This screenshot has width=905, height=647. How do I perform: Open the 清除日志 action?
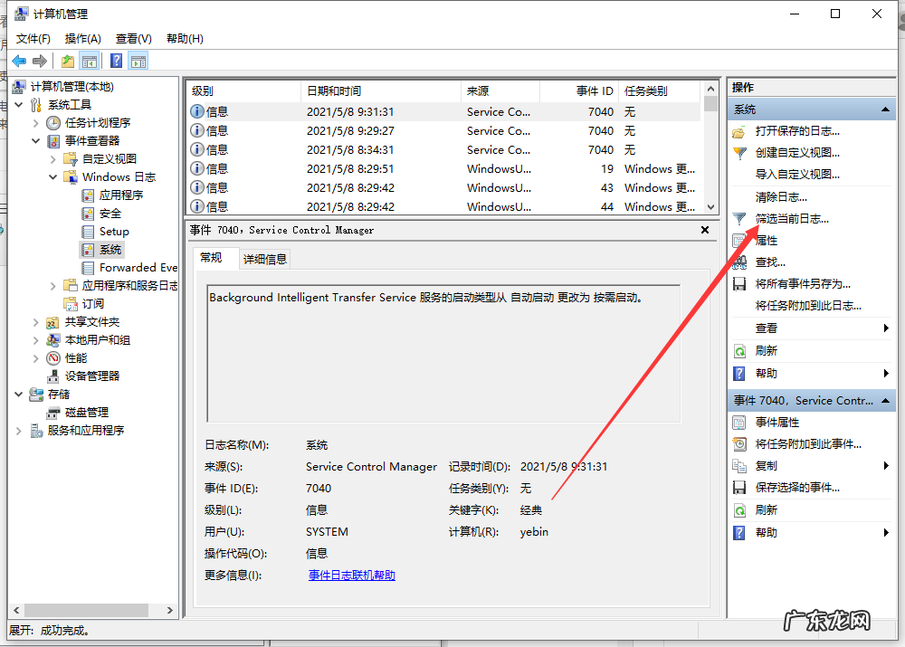pos(778,196)
